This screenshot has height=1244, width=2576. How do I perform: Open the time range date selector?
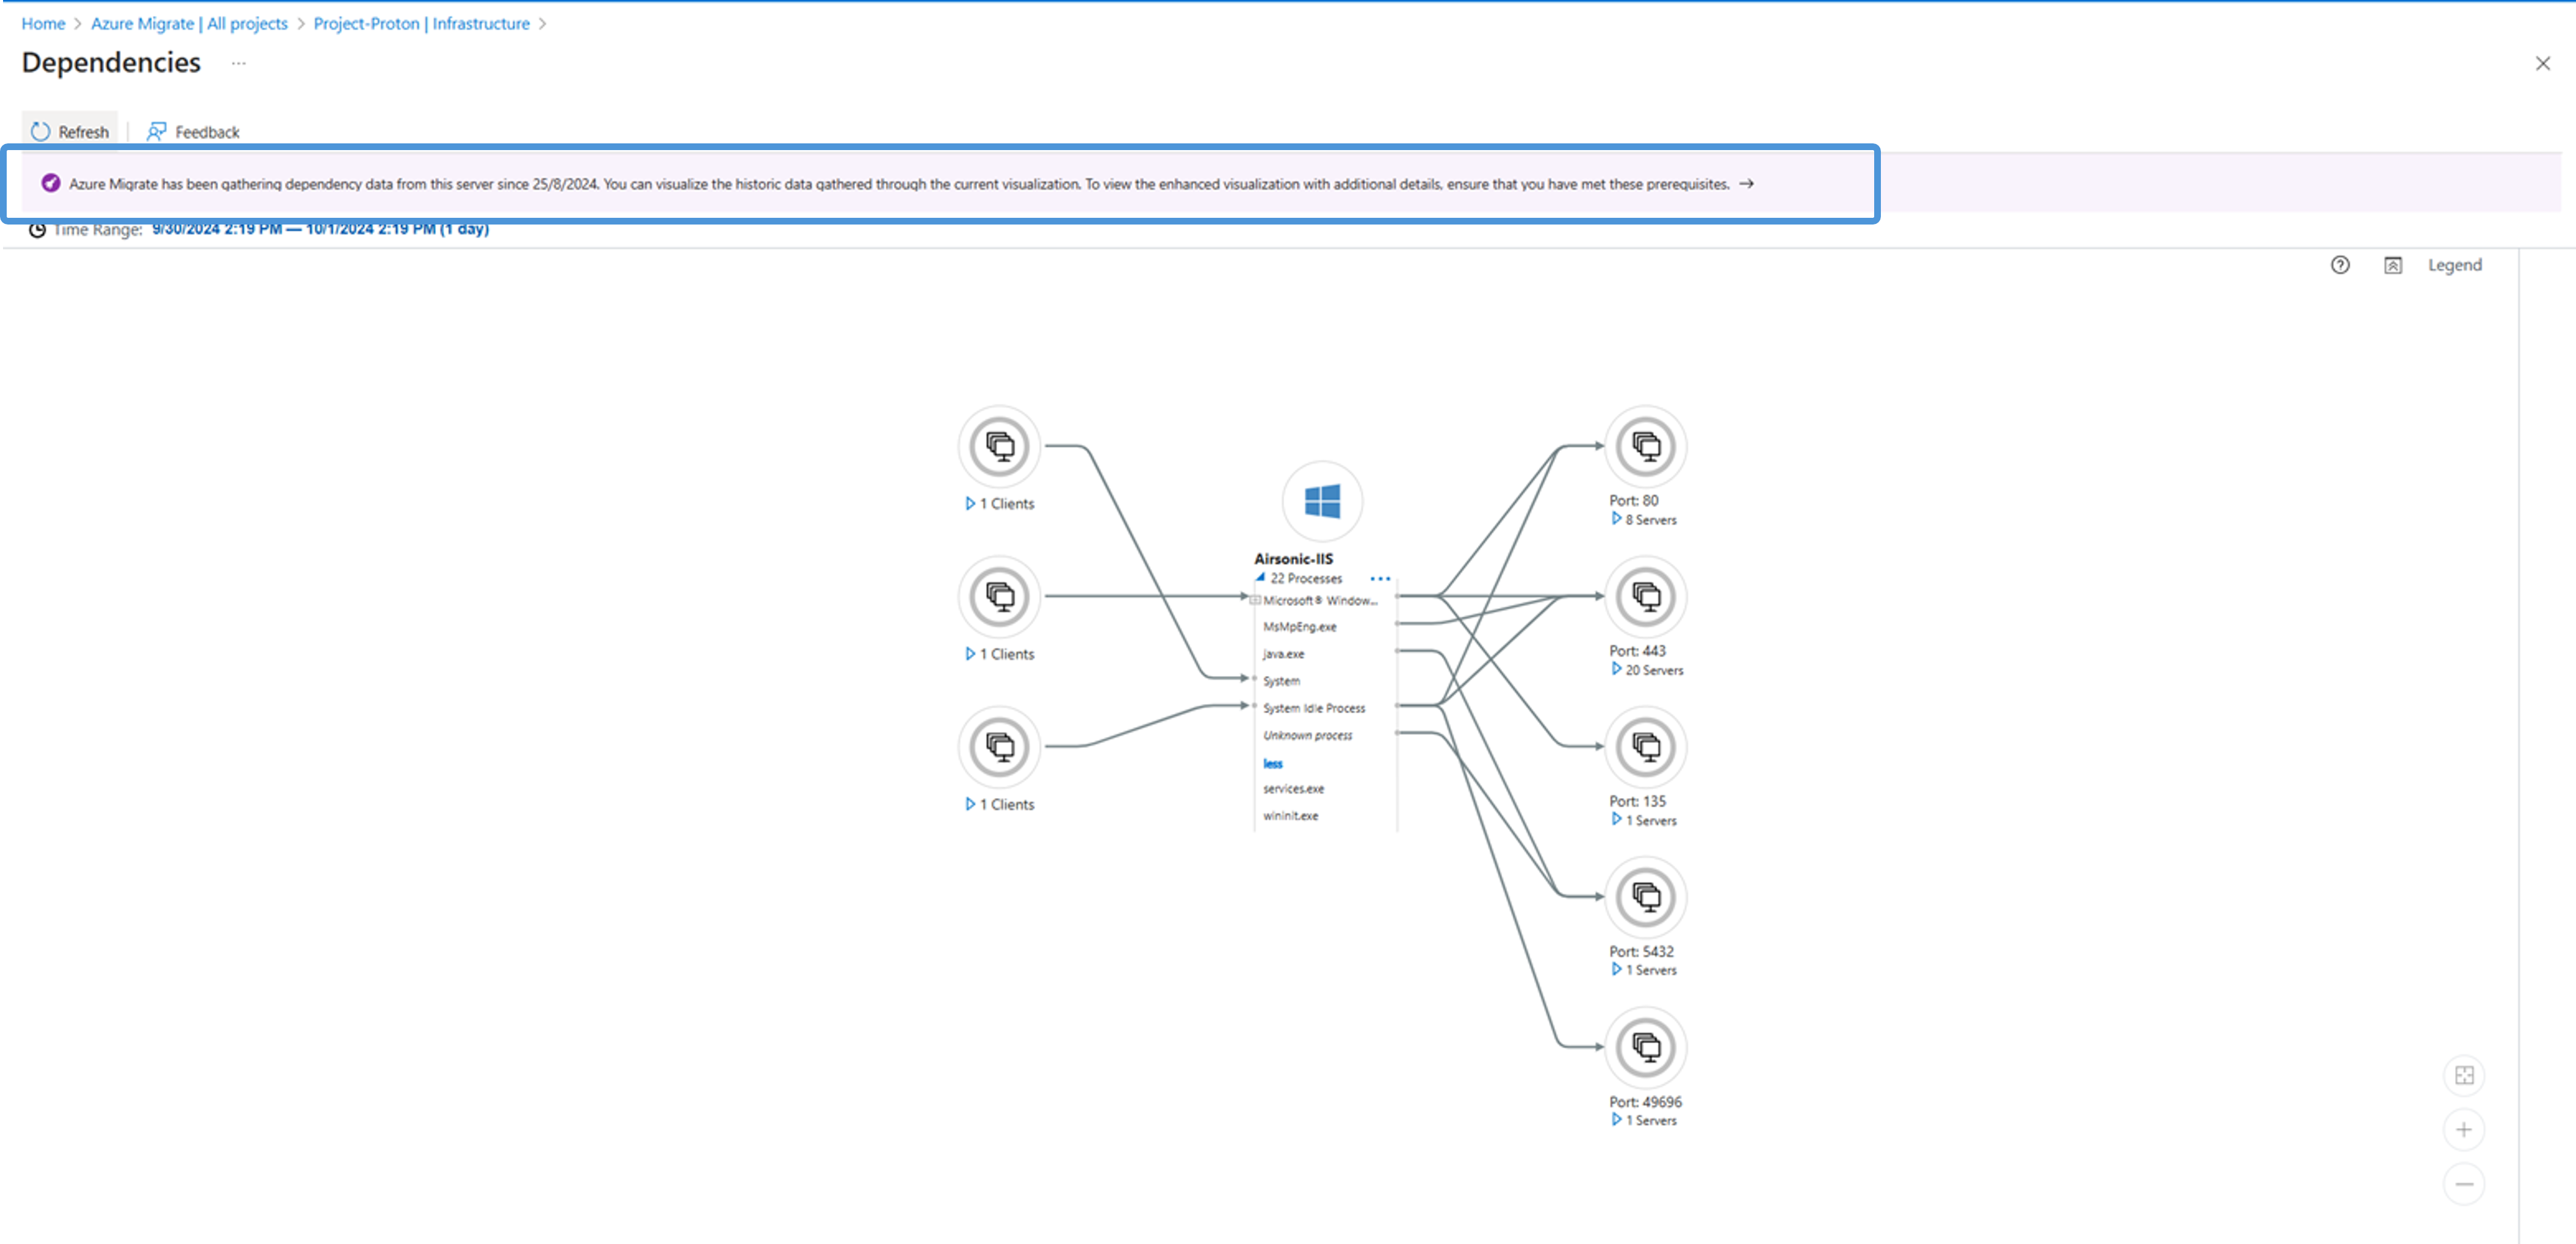click(320, 229)
